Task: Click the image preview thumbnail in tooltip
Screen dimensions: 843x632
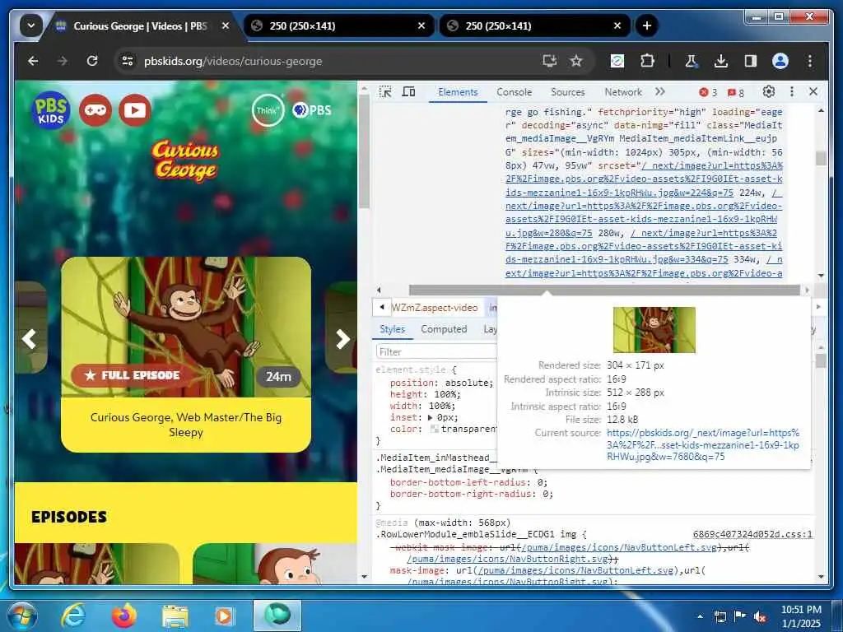Action: pos(654,330)
